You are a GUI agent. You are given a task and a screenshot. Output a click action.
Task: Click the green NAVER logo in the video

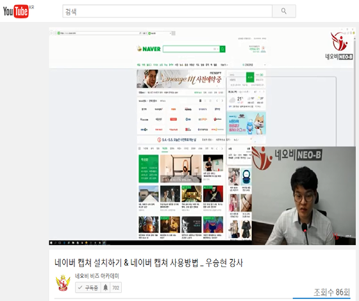point(149,49)
